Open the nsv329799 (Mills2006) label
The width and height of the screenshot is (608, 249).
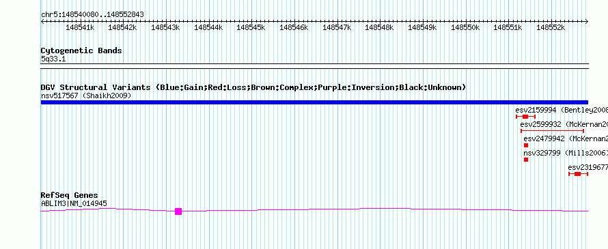pos(566,153)
